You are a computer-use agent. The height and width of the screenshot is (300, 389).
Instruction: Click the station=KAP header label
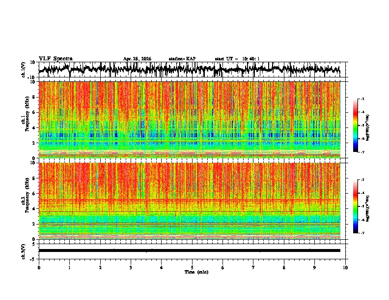click(x=182, y=59)
